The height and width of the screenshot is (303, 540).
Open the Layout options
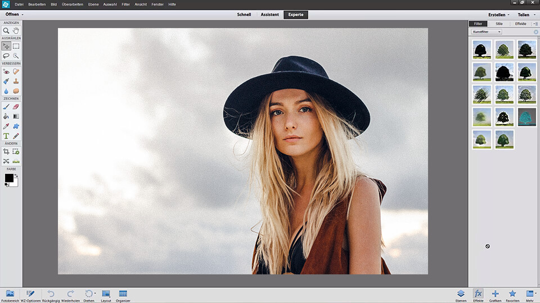coord(106,296)
